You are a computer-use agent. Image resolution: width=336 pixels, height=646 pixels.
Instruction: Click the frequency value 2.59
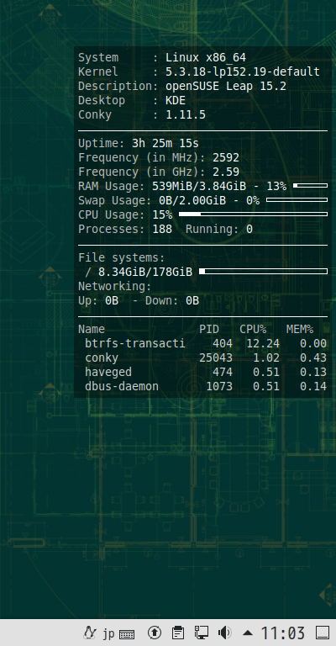click(x=226, y=172)
